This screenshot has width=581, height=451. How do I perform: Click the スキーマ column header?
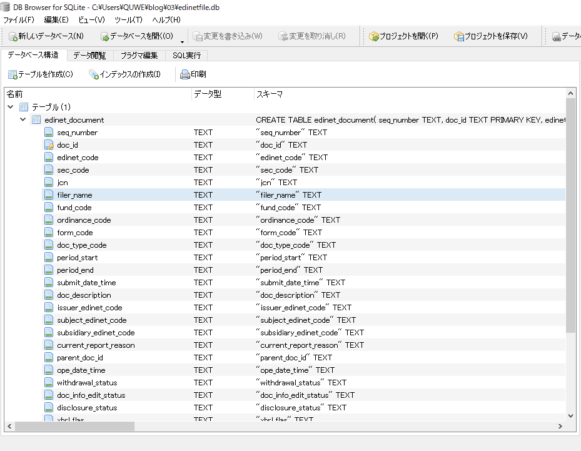[410, 94]
